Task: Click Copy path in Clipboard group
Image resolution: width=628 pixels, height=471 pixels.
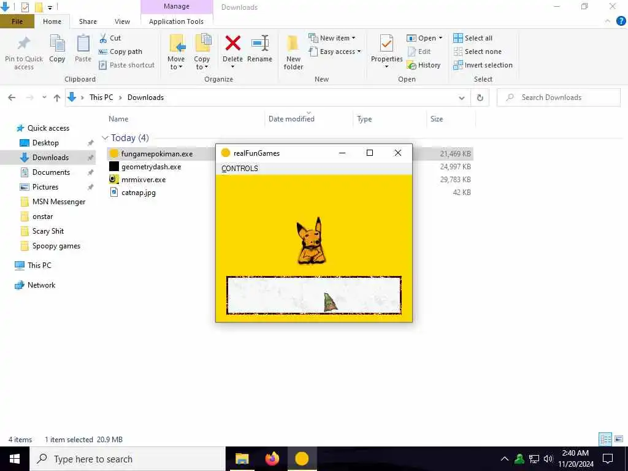Action: point(121,52)
